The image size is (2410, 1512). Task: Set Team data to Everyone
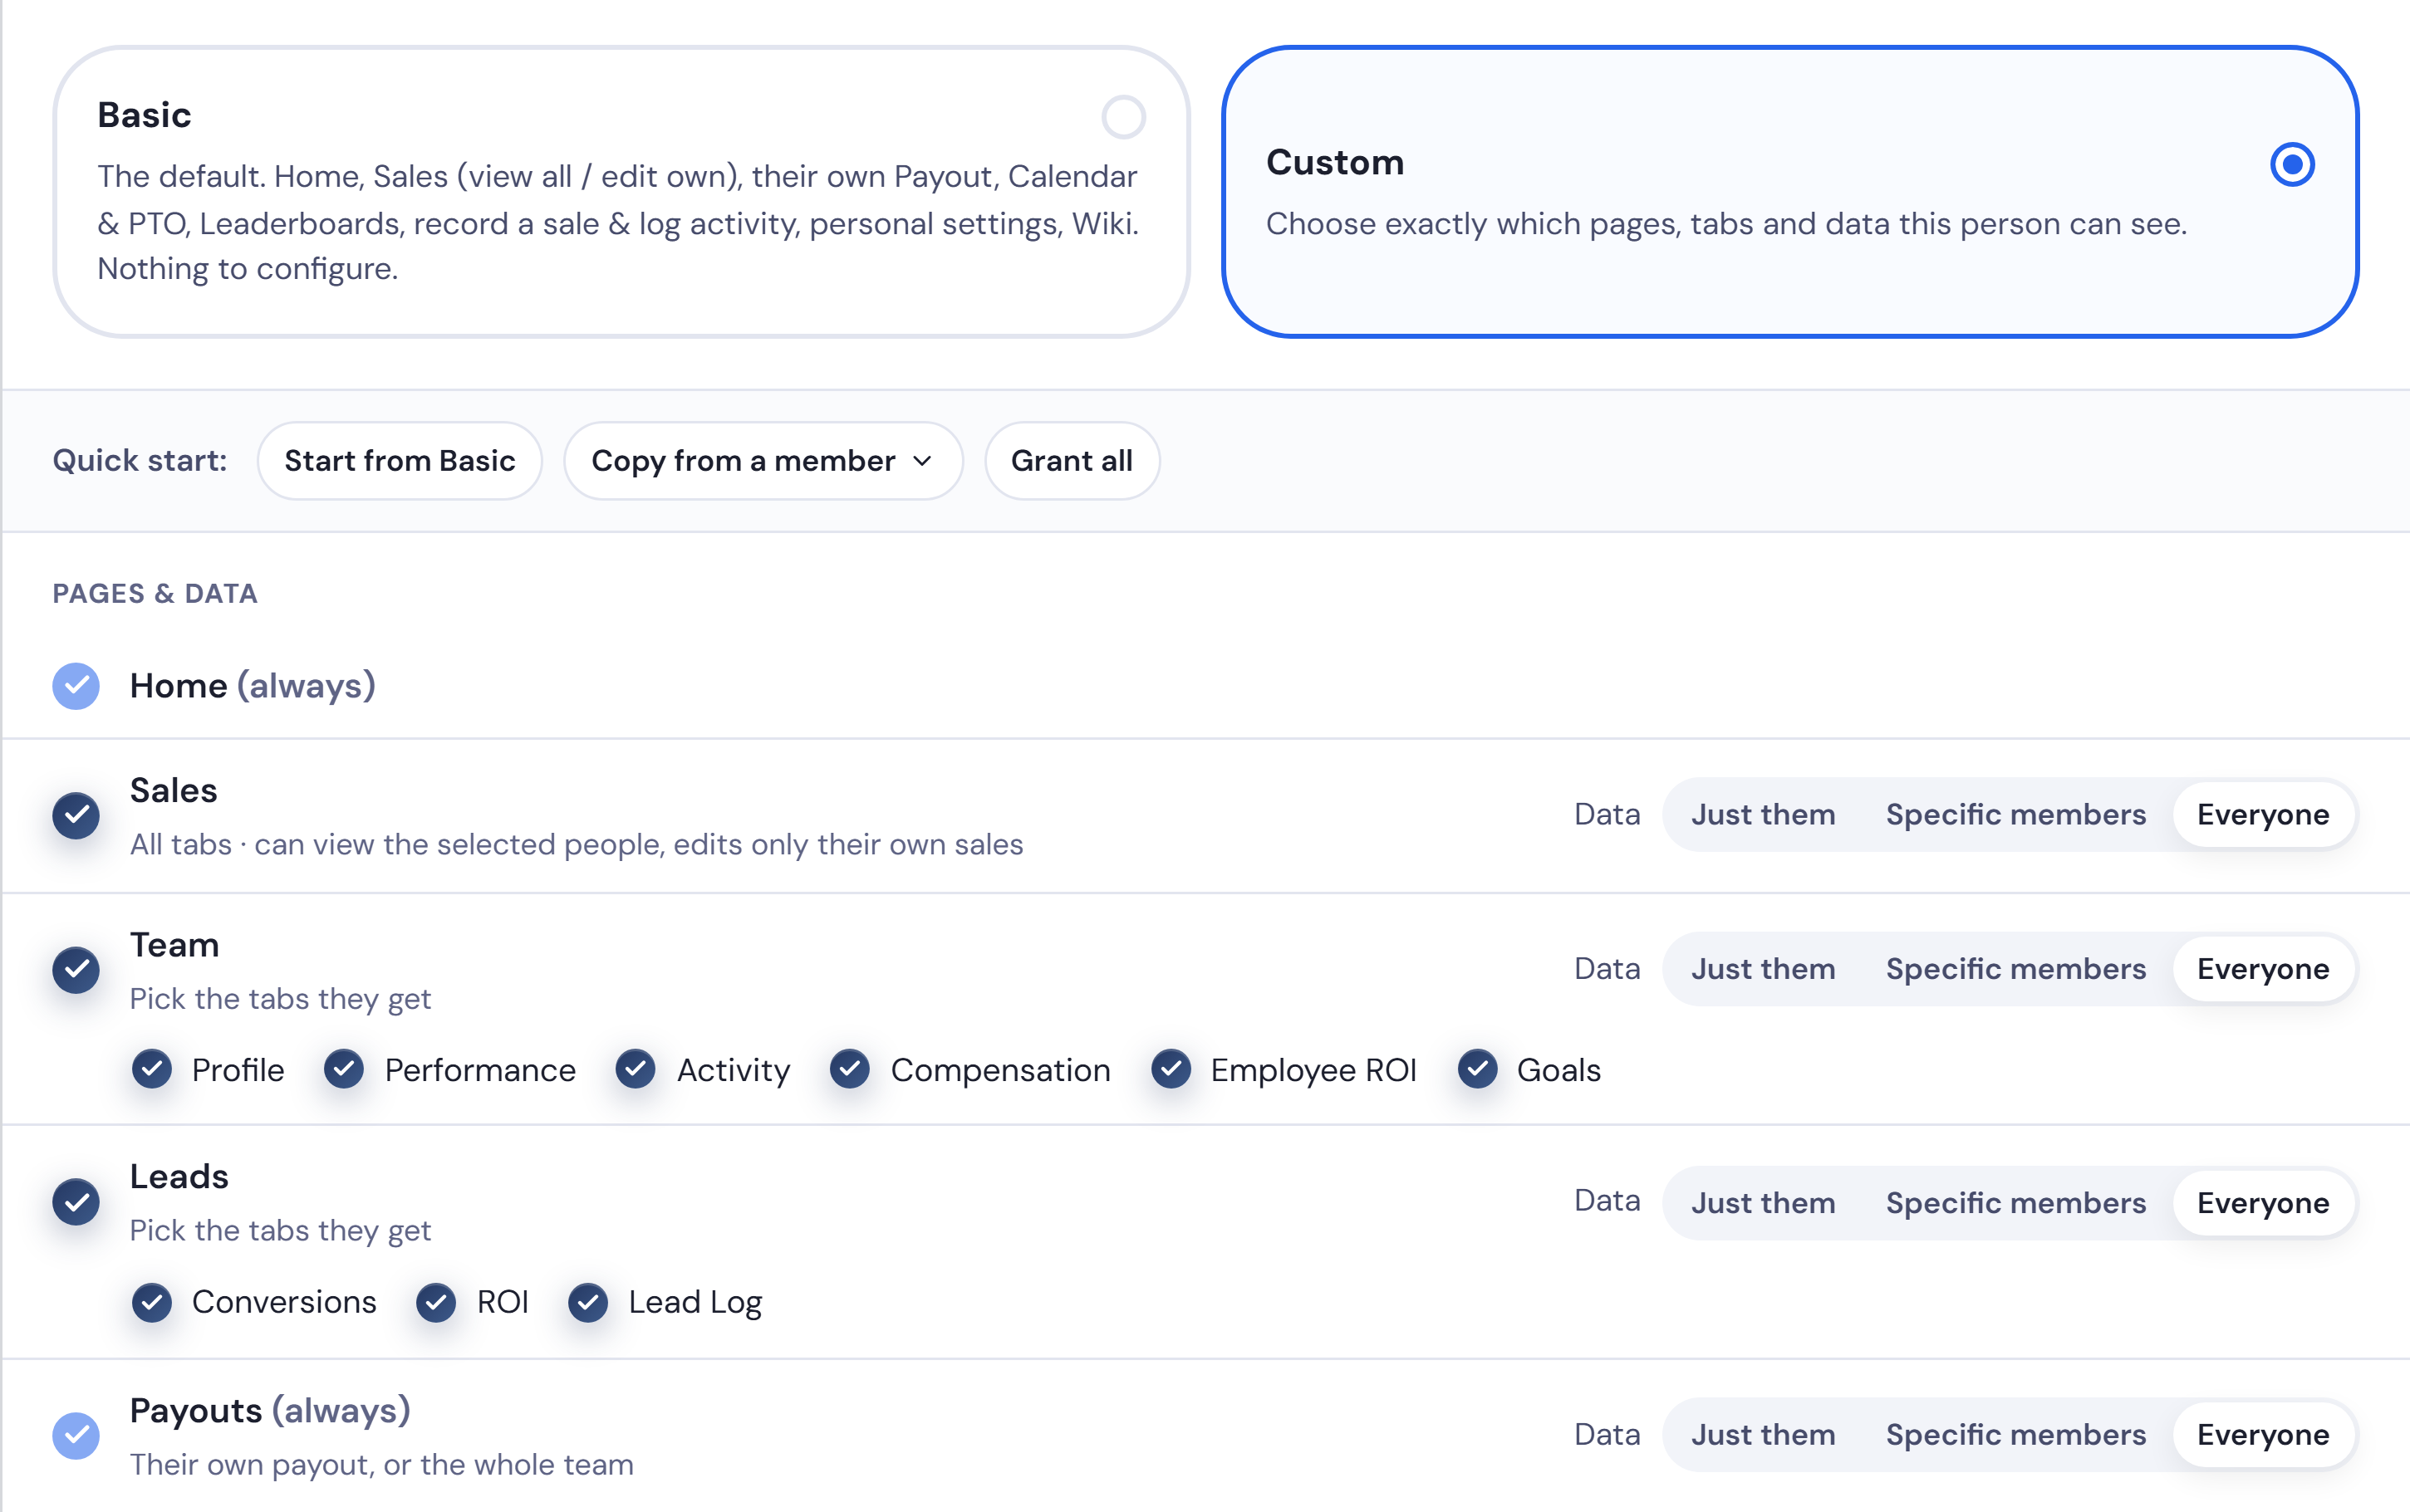click(2263, 969)
